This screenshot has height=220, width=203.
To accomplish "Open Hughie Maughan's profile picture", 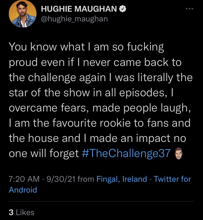I will click(x=22, y=14).
